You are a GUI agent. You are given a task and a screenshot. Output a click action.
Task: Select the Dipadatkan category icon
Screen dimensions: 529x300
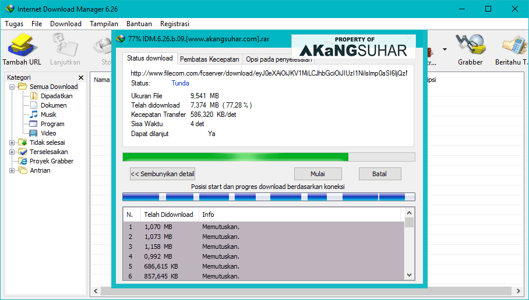tap(34, 96)
